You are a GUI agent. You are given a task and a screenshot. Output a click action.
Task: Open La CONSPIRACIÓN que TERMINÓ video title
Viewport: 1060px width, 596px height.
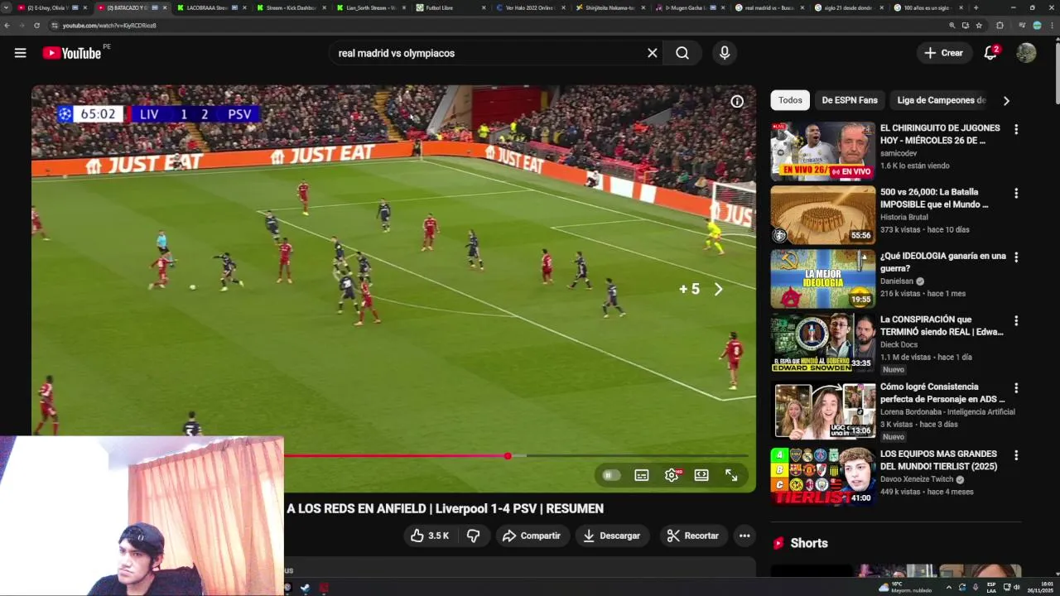942,325
